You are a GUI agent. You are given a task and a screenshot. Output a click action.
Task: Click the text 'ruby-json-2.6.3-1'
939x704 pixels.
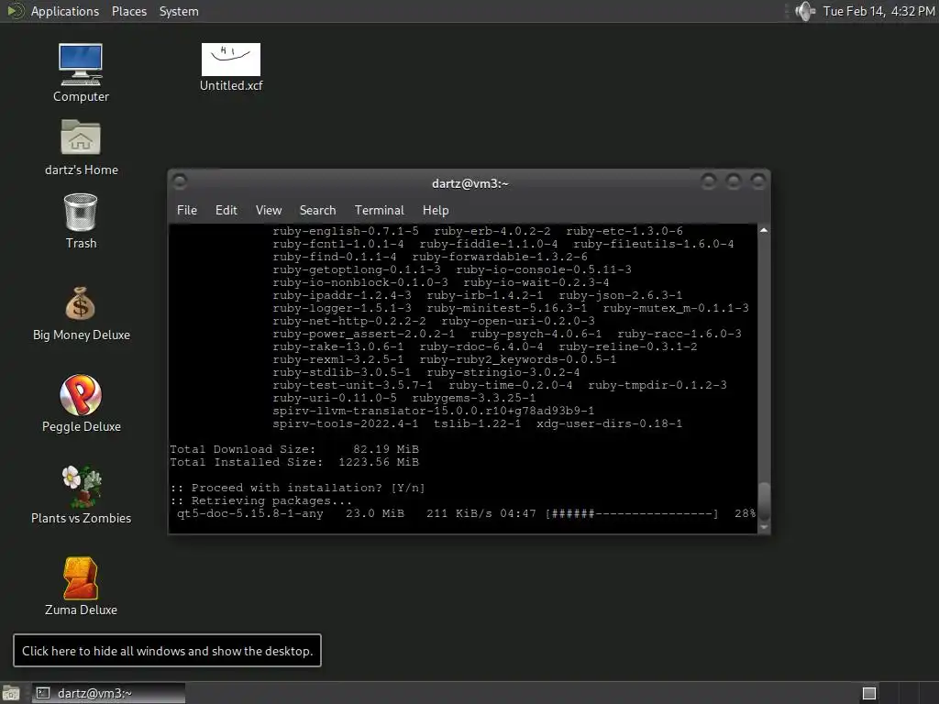[x=621, y=295]
